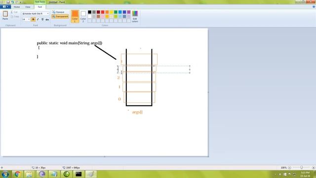Open Edit colors dialog

[135, 16]
